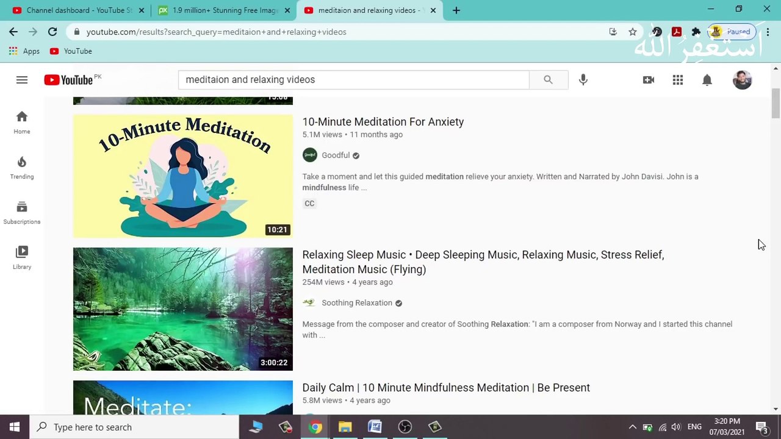781x439 pixels.
Task: Open the YouTube bookmark in the bookmarks bar
Action: (71, 51)
